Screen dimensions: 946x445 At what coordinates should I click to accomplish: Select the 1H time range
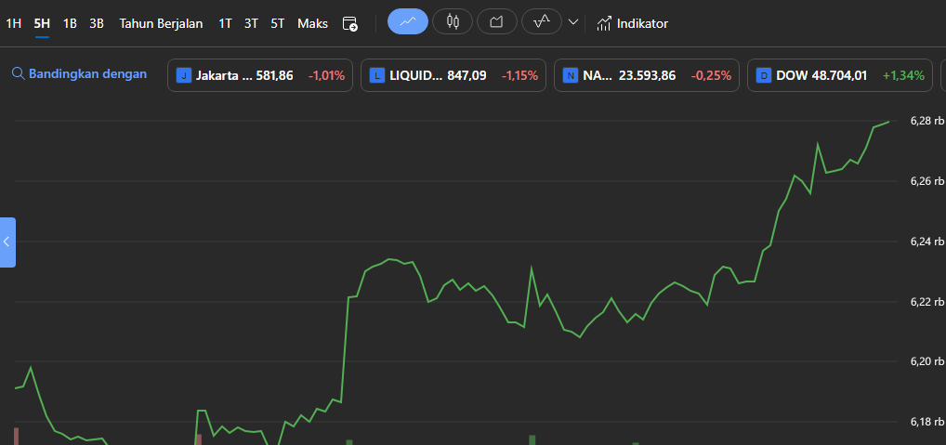[x=14, y=23]
